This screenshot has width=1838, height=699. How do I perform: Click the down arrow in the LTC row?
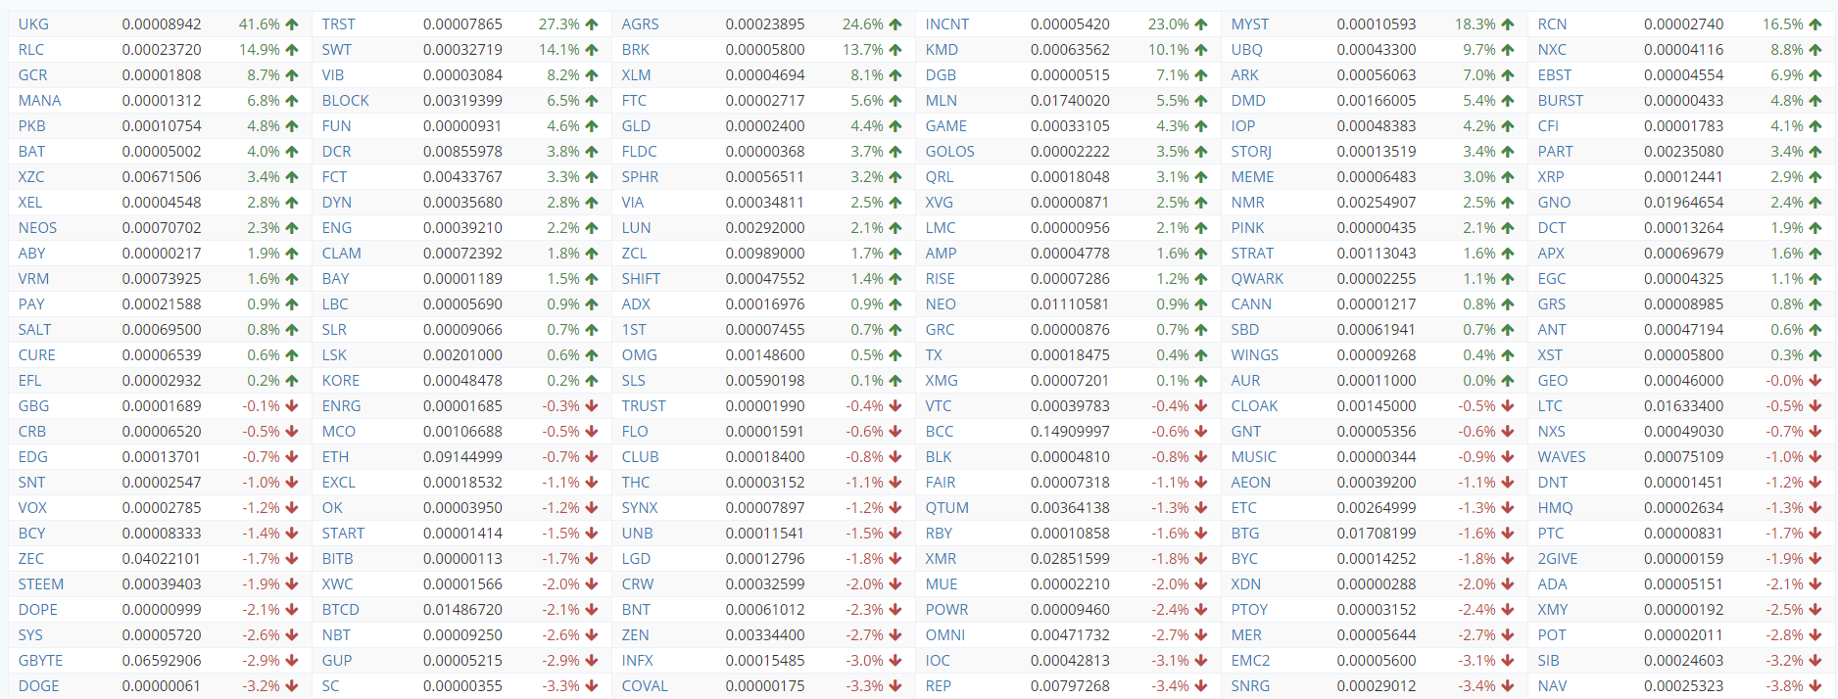[x=1814, y=406]
